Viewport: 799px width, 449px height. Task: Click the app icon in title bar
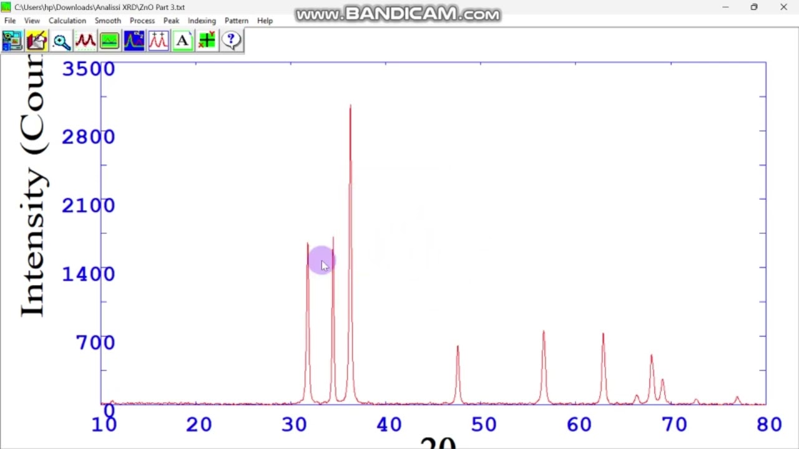pyautogui.click(x=6, y=7)
